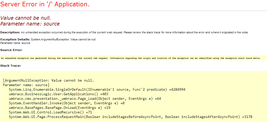Click the 'Parameter name: source]' stack trace line
The image size is (267, 124).
tap(26, 85)
